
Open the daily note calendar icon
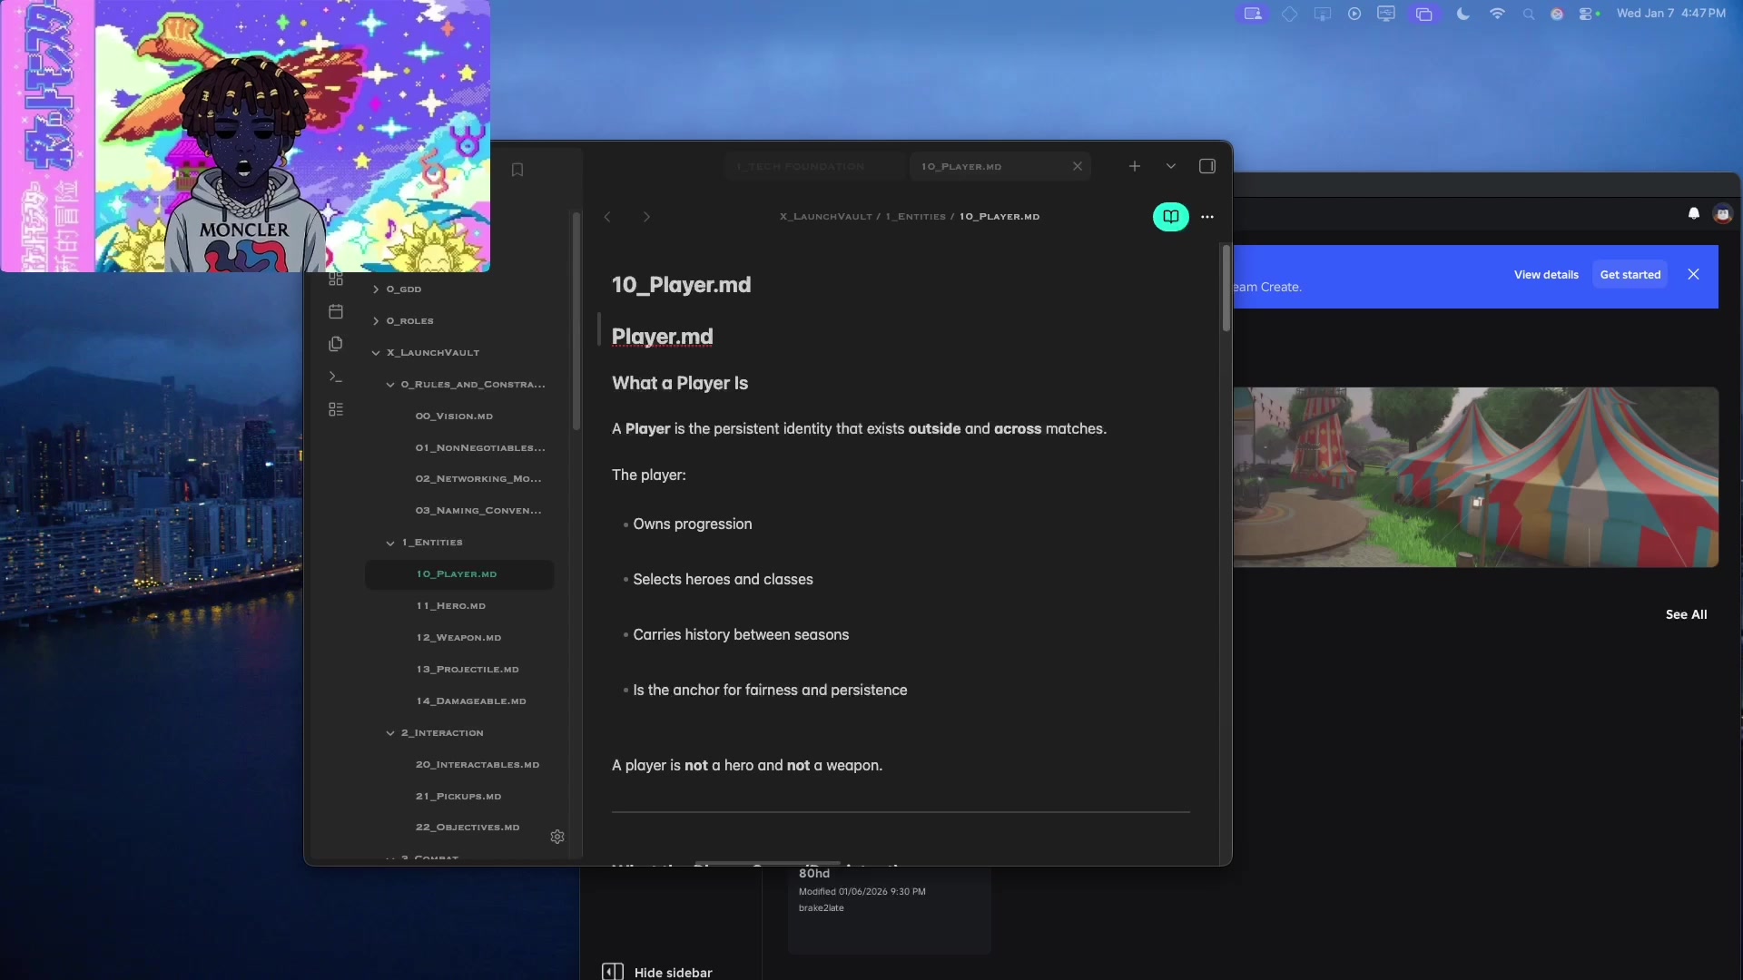[x=336, y=311]
